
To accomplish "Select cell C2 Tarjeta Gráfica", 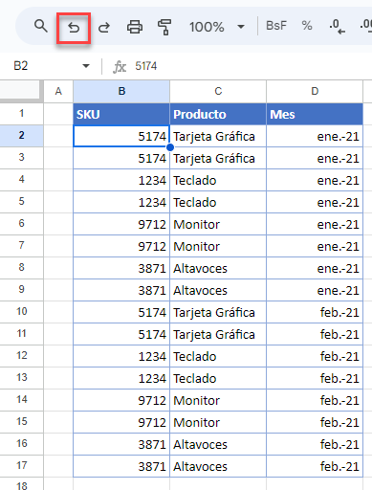I will 218,136.
